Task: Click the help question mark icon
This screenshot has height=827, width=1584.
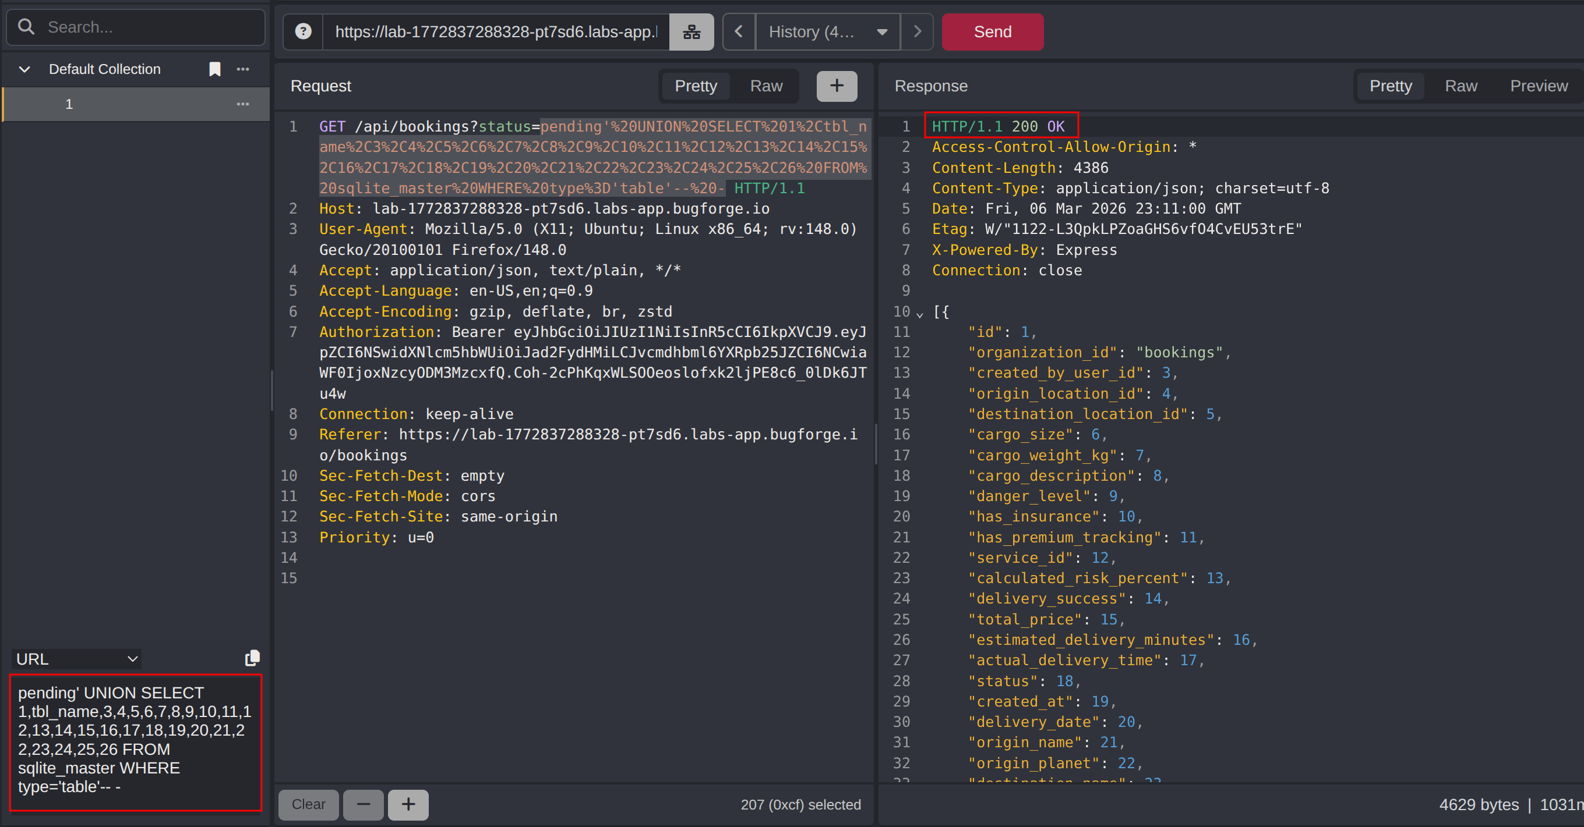Action: click(x=303, y=31)
